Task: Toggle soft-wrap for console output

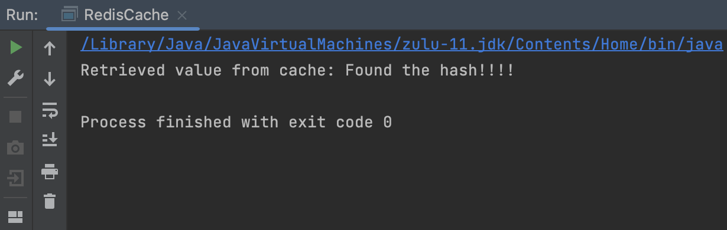Action: tap(50, 109)
